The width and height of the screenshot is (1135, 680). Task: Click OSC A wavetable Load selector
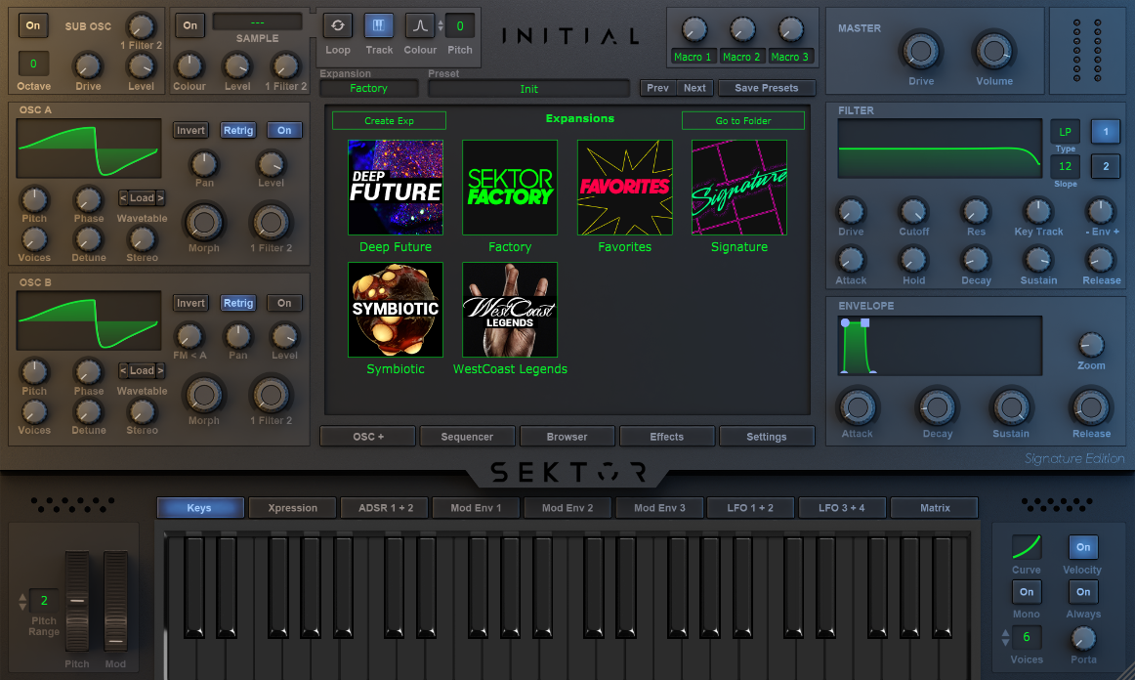[x=142, y=197]
